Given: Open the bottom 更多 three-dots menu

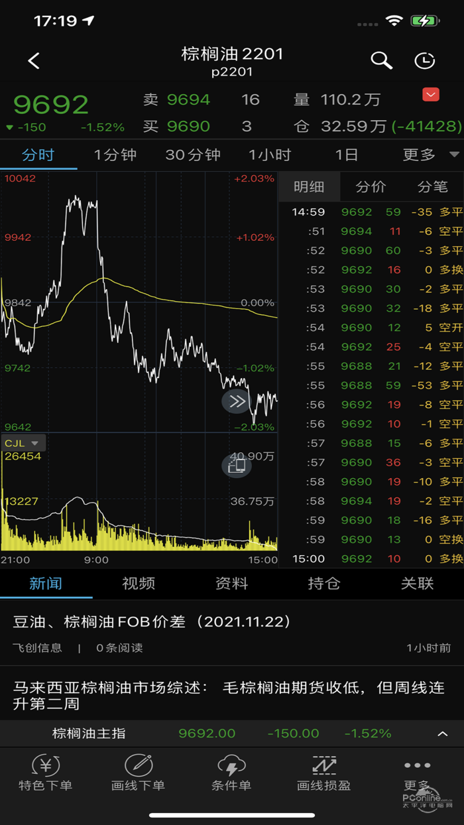Looking at the screenshot, I should [x=417, y=773].
